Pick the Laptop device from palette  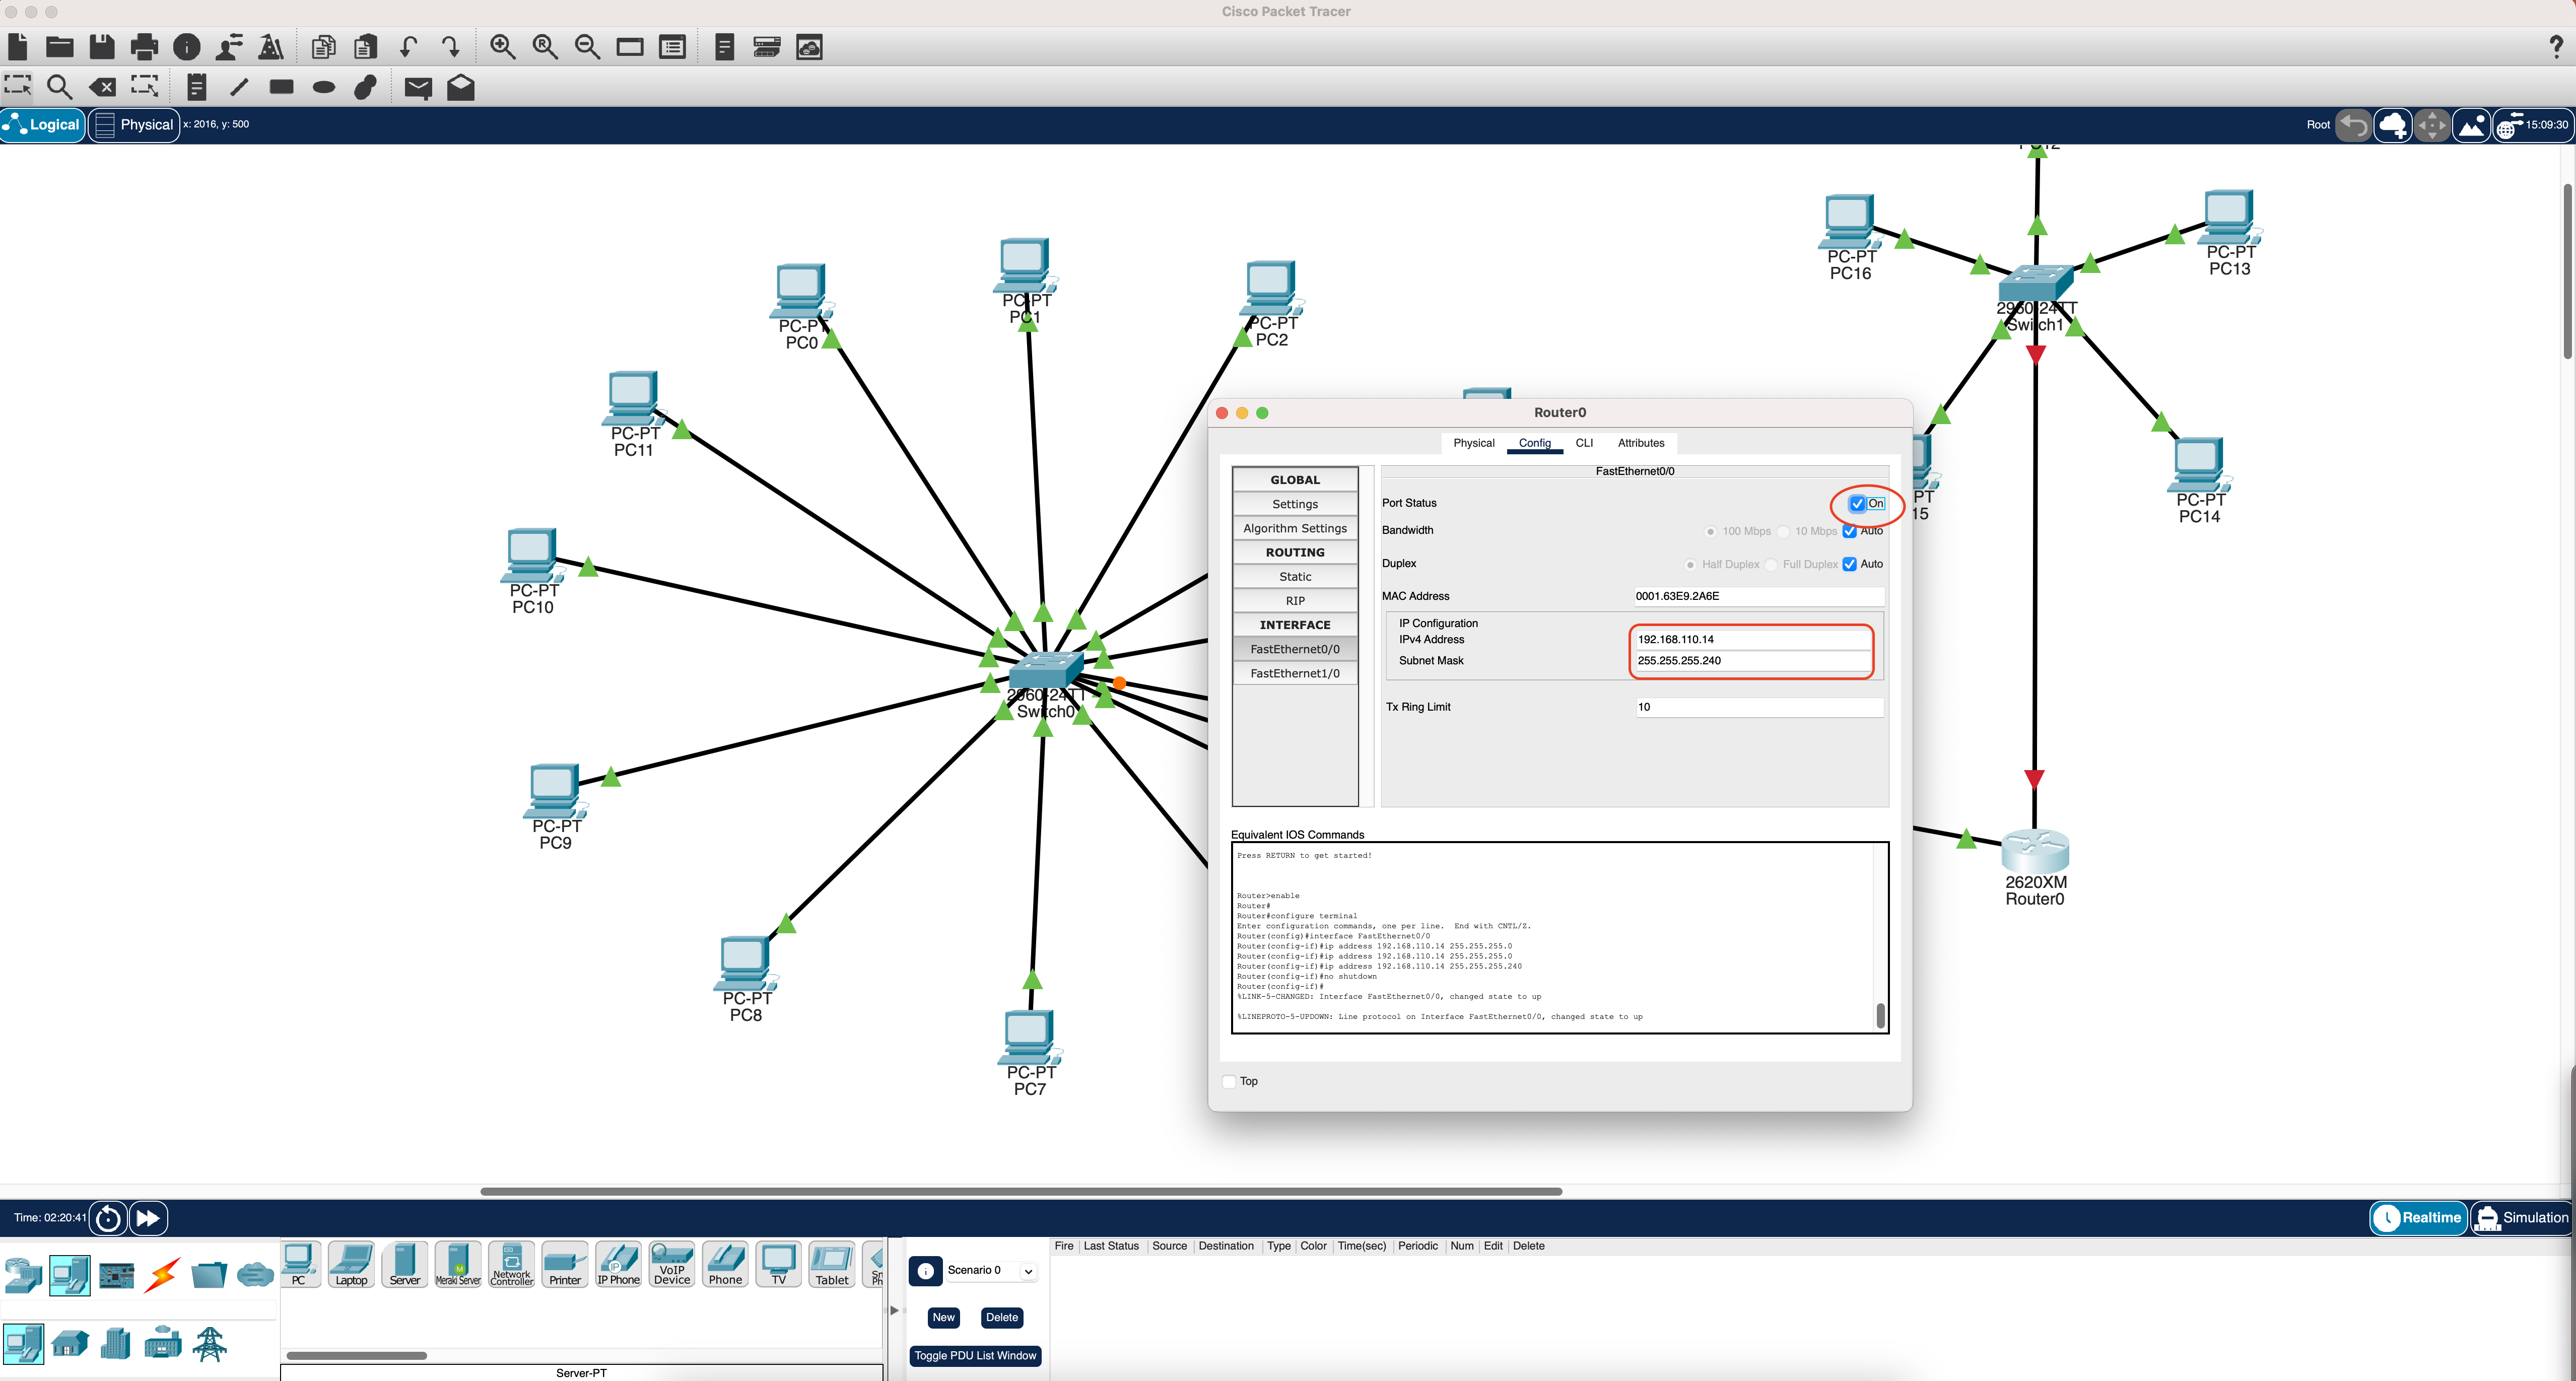point(351,1265)
